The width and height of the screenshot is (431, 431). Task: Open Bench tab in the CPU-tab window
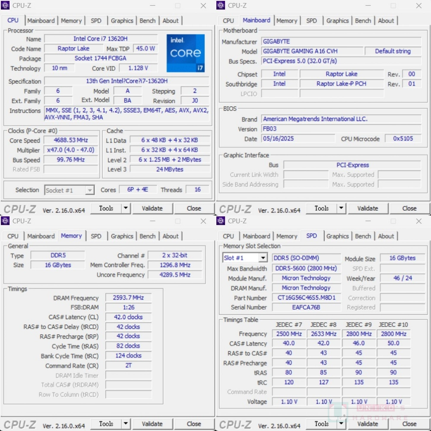point(148,21)
